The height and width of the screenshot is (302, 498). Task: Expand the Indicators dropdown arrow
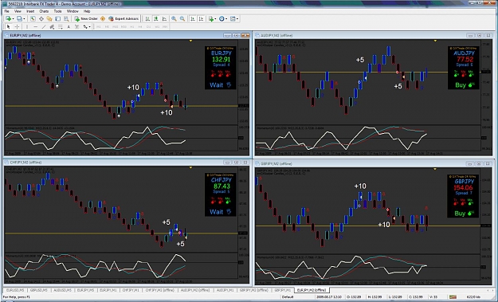[216, 19]
